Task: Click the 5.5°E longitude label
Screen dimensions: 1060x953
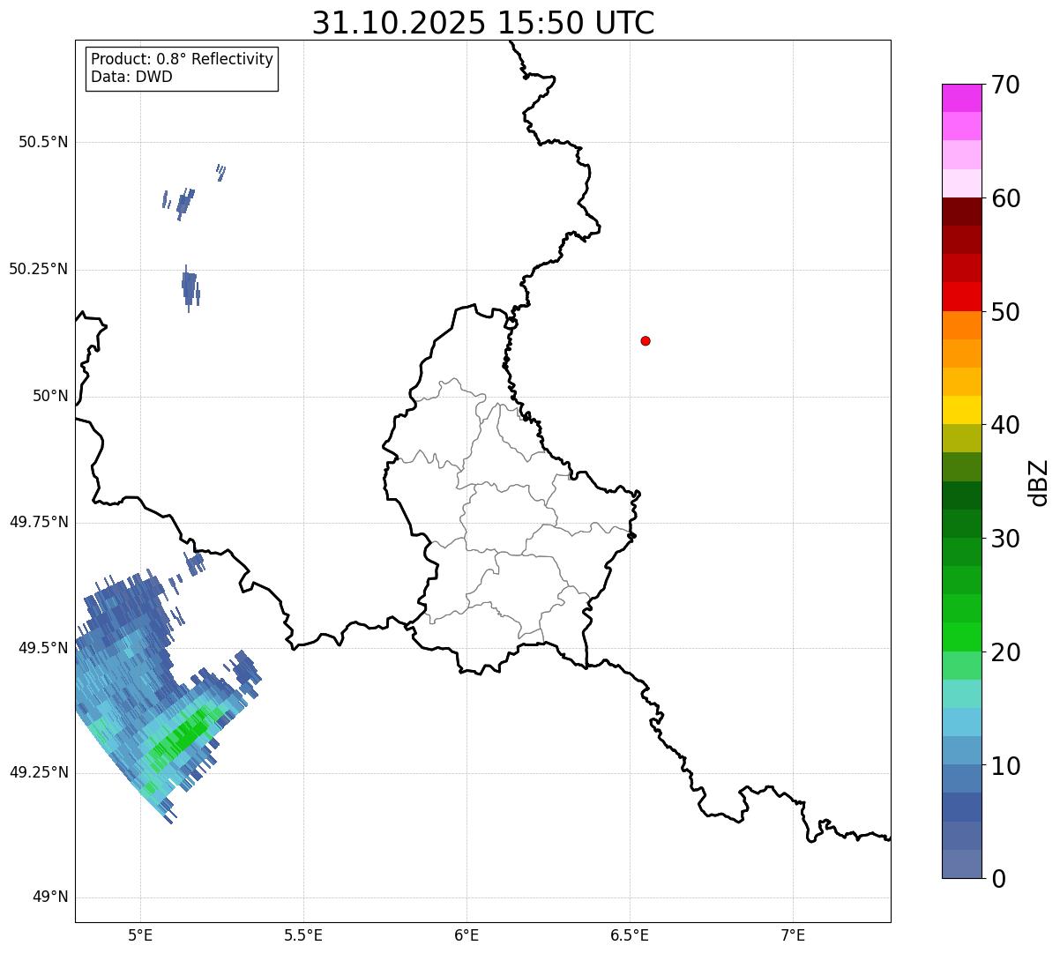Action: tap(303, 935)
